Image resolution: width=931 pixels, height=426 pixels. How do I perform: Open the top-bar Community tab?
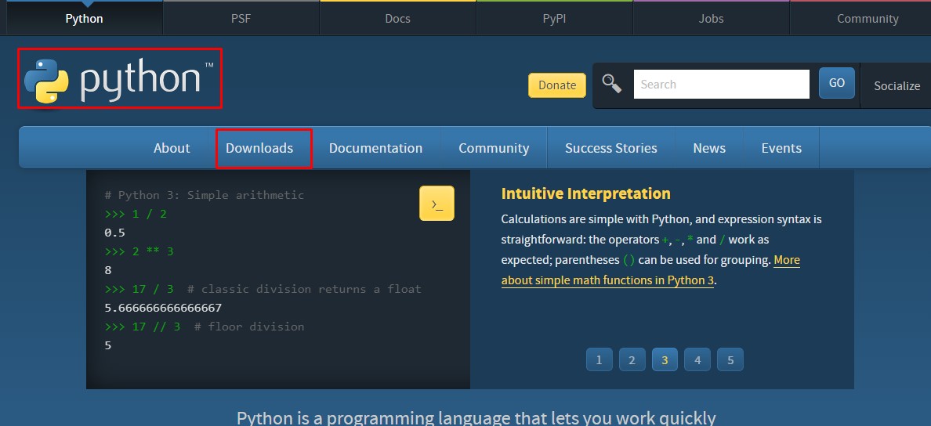tap(868, 18)
